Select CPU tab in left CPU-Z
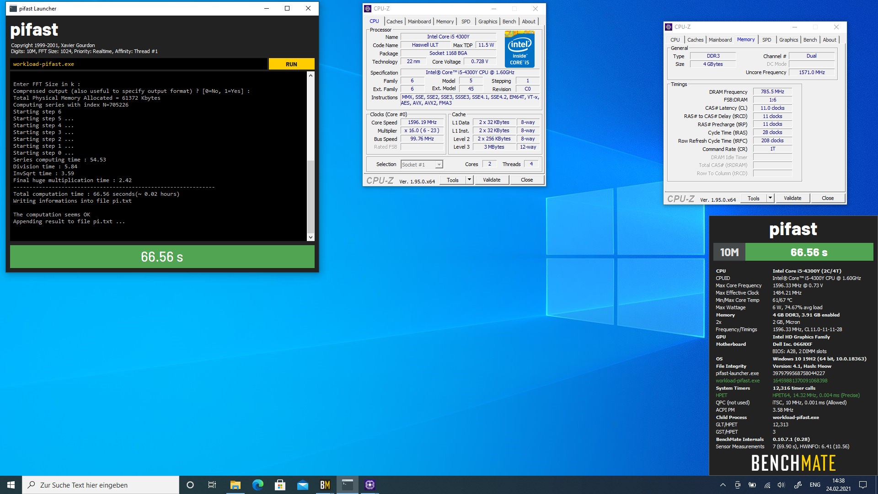The image size is (878, 494). (x=374, y=21)
